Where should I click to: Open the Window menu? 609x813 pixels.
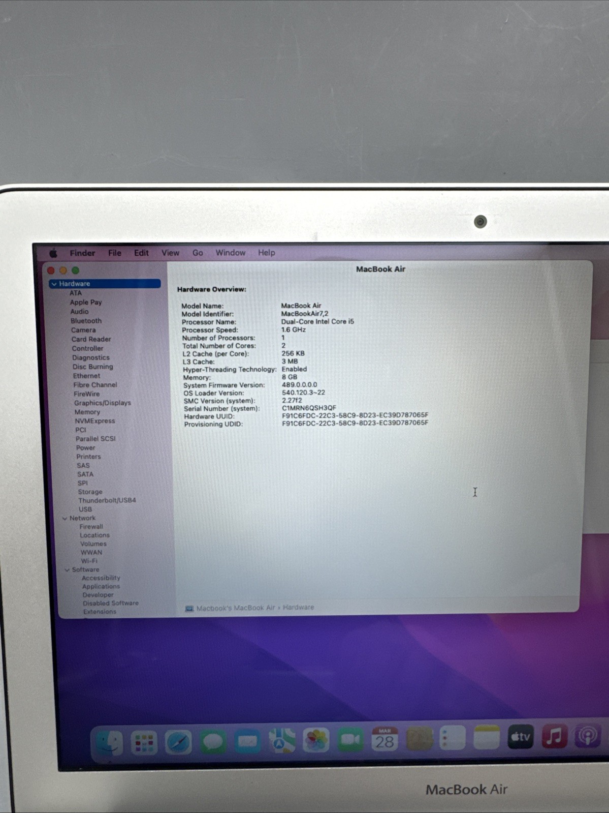[x=231, y=253]
